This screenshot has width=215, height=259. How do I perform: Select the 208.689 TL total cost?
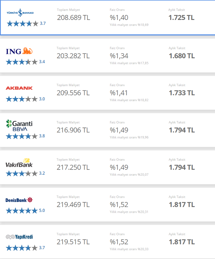pyautogui.click(x=73, y=18)
